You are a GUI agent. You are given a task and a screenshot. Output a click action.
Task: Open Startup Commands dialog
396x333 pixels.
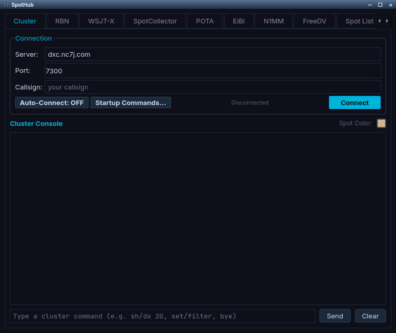click(131, 103)
